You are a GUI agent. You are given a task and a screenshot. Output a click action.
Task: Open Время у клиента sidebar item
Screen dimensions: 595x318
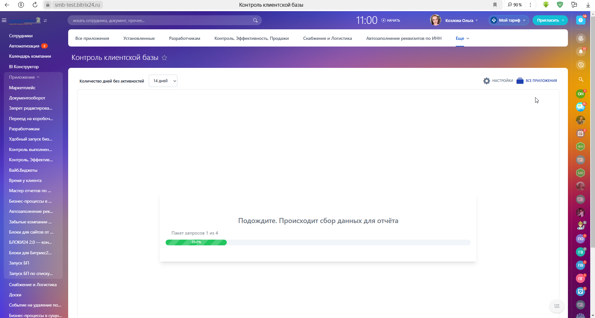click(x=25, y=180)
